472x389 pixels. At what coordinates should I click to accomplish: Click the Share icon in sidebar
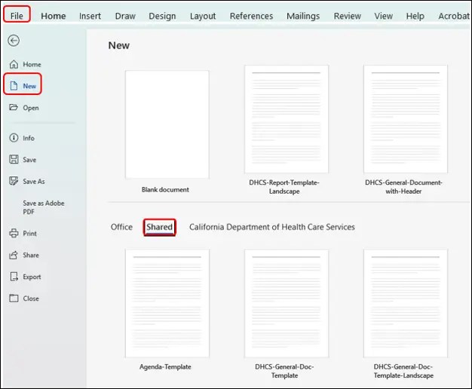[x=14, y=255]
